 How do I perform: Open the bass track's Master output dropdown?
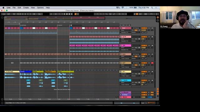136,58
